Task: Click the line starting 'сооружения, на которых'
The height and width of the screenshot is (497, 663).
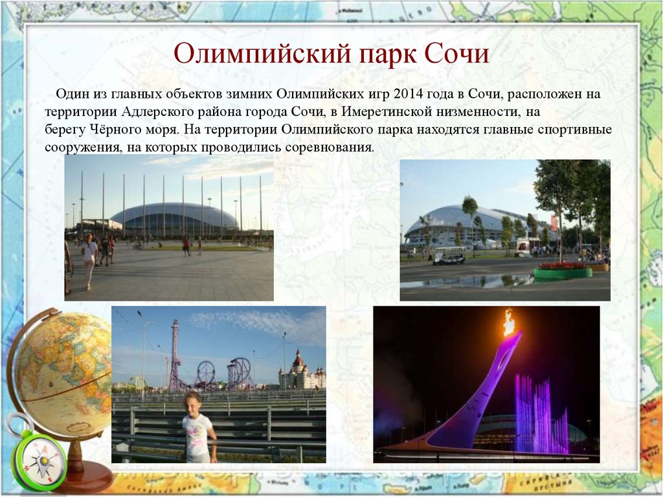Action: click(210, 147)
